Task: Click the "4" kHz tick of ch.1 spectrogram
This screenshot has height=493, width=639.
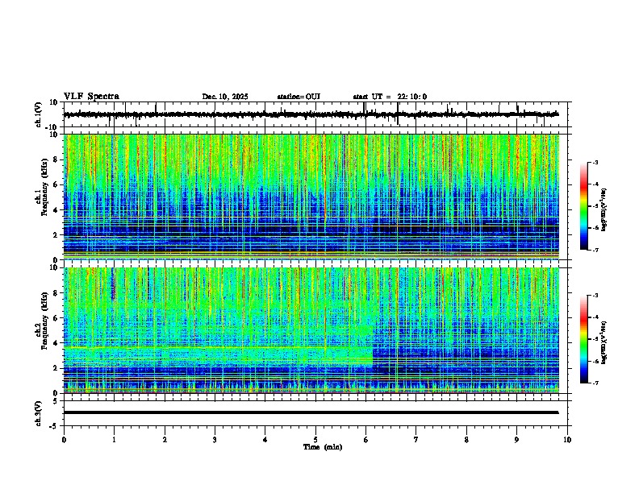Action: (x=56, y=210)
